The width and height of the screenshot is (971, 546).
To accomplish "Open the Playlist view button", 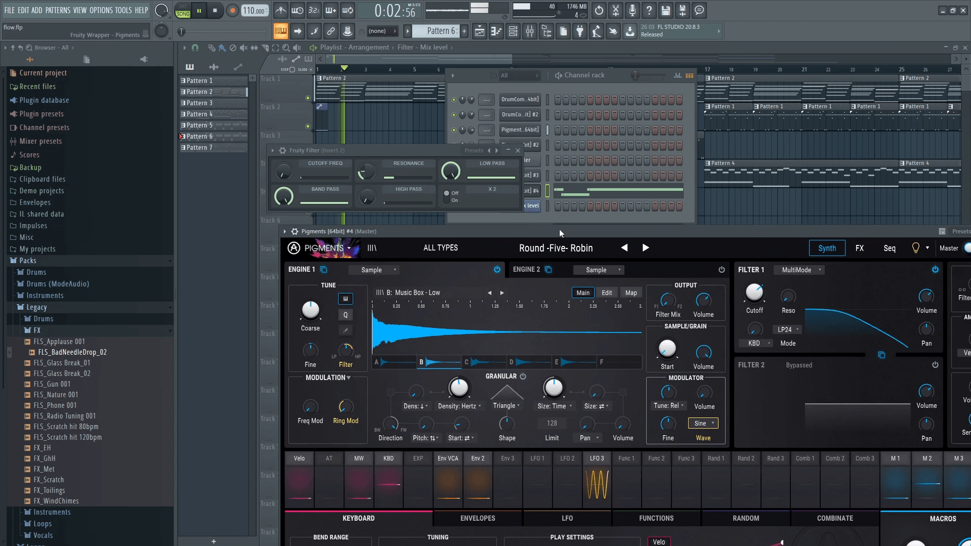I will 480,31.
